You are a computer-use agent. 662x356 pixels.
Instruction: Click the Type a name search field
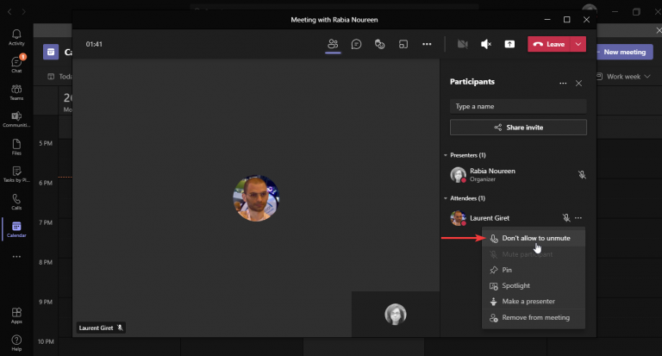[518, 106]
